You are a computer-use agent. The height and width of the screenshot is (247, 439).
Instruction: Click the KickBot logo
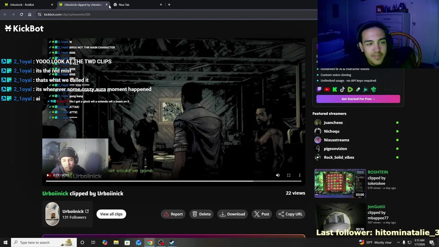tap(24, 28)
